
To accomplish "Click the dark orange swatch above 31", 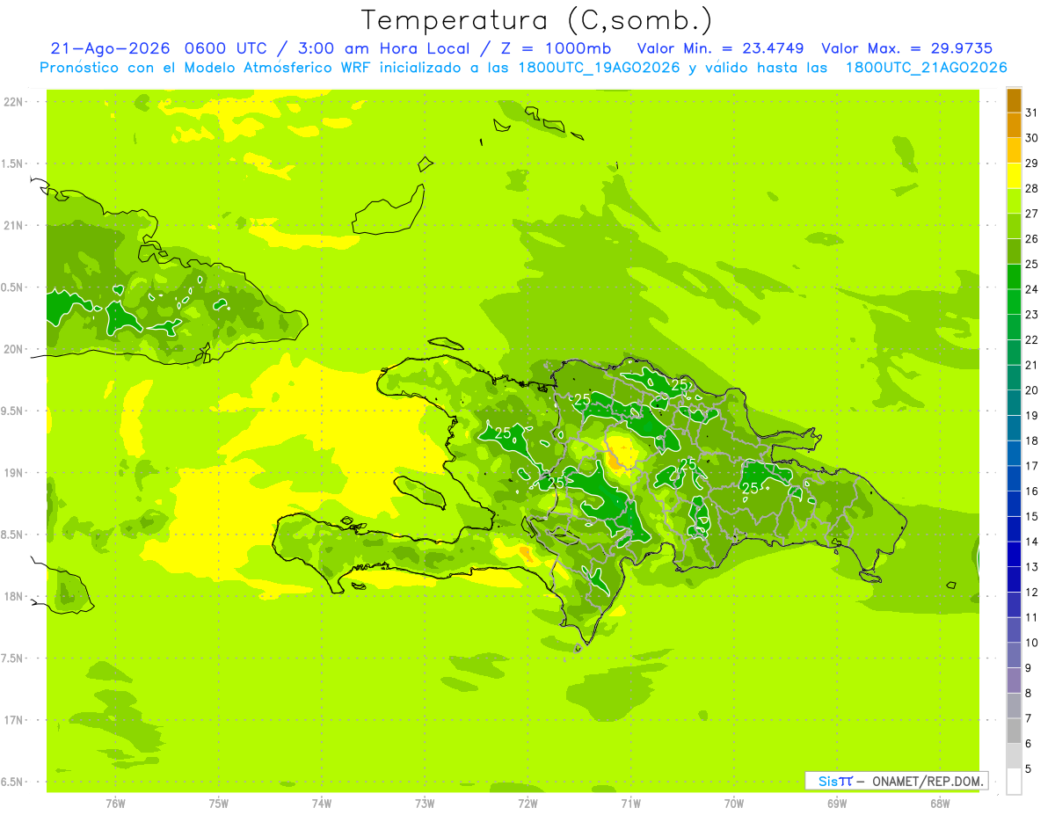I will pos(1014,100).
